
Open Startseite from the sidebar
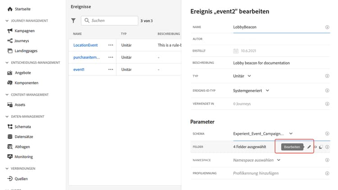23,9
